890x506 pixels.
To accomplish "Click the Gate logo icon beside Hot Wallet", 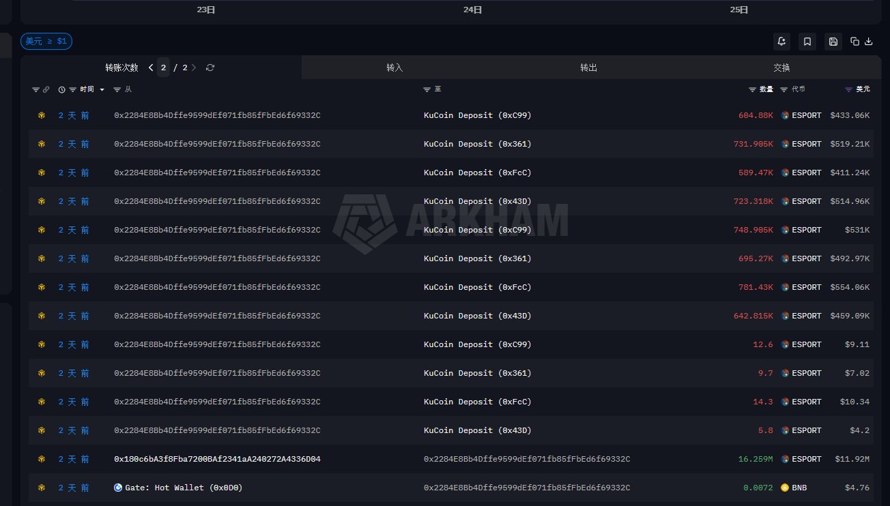I will tap(118, 488).
